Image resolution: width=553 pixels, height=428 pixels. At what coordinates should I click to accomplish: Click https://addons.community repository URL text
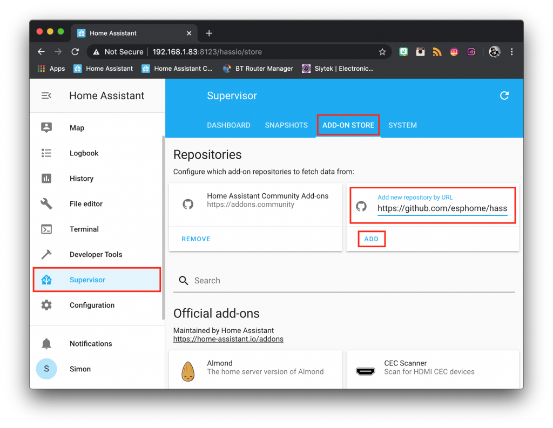pyautogui.click(x=251, y=205)
